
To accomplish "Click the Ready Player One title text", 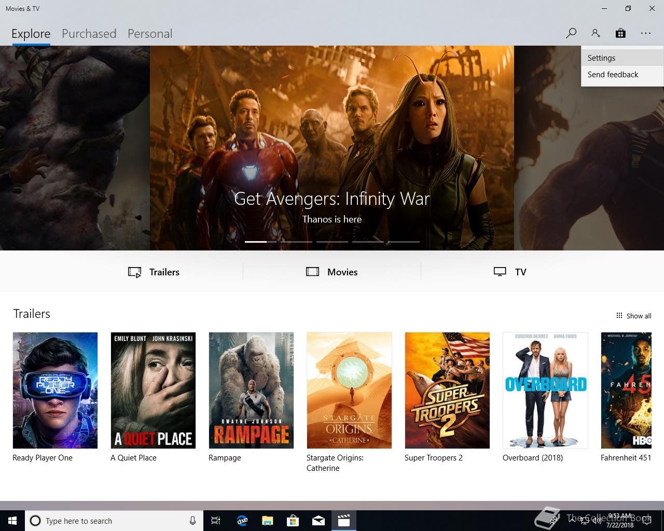I will pyautogui.click(x=43, y=458).
